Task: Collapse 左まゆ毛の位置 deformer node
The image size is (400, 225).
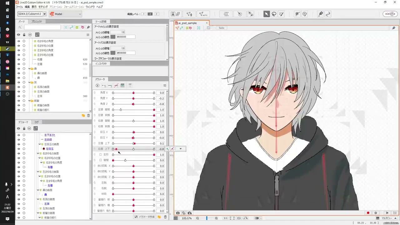Action: [x=39, y=176]
